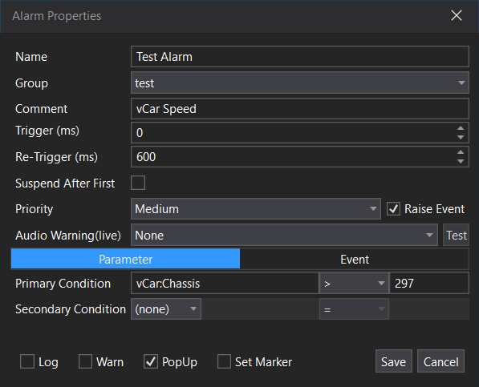This screenshot has height=387, width=479.
Task: Click the Name field containing Test Alarm
Action: (300, 56)
